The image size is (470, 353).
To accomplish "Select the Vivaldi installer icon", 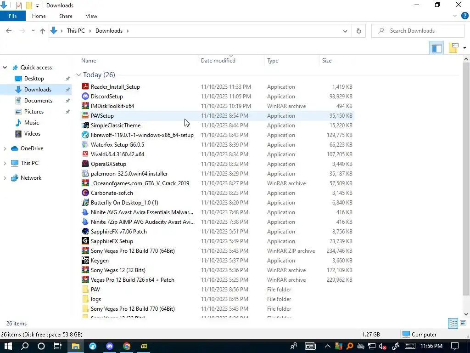I will (85, 154).
